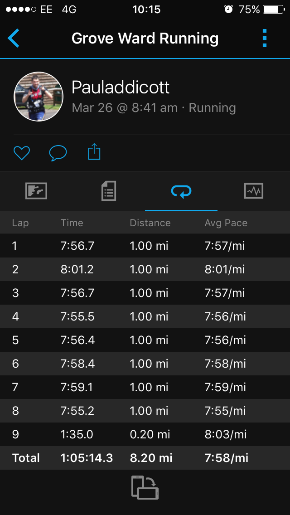Tap the rotate device icon
Screen dimensions: 290x515
click(145, 487)
